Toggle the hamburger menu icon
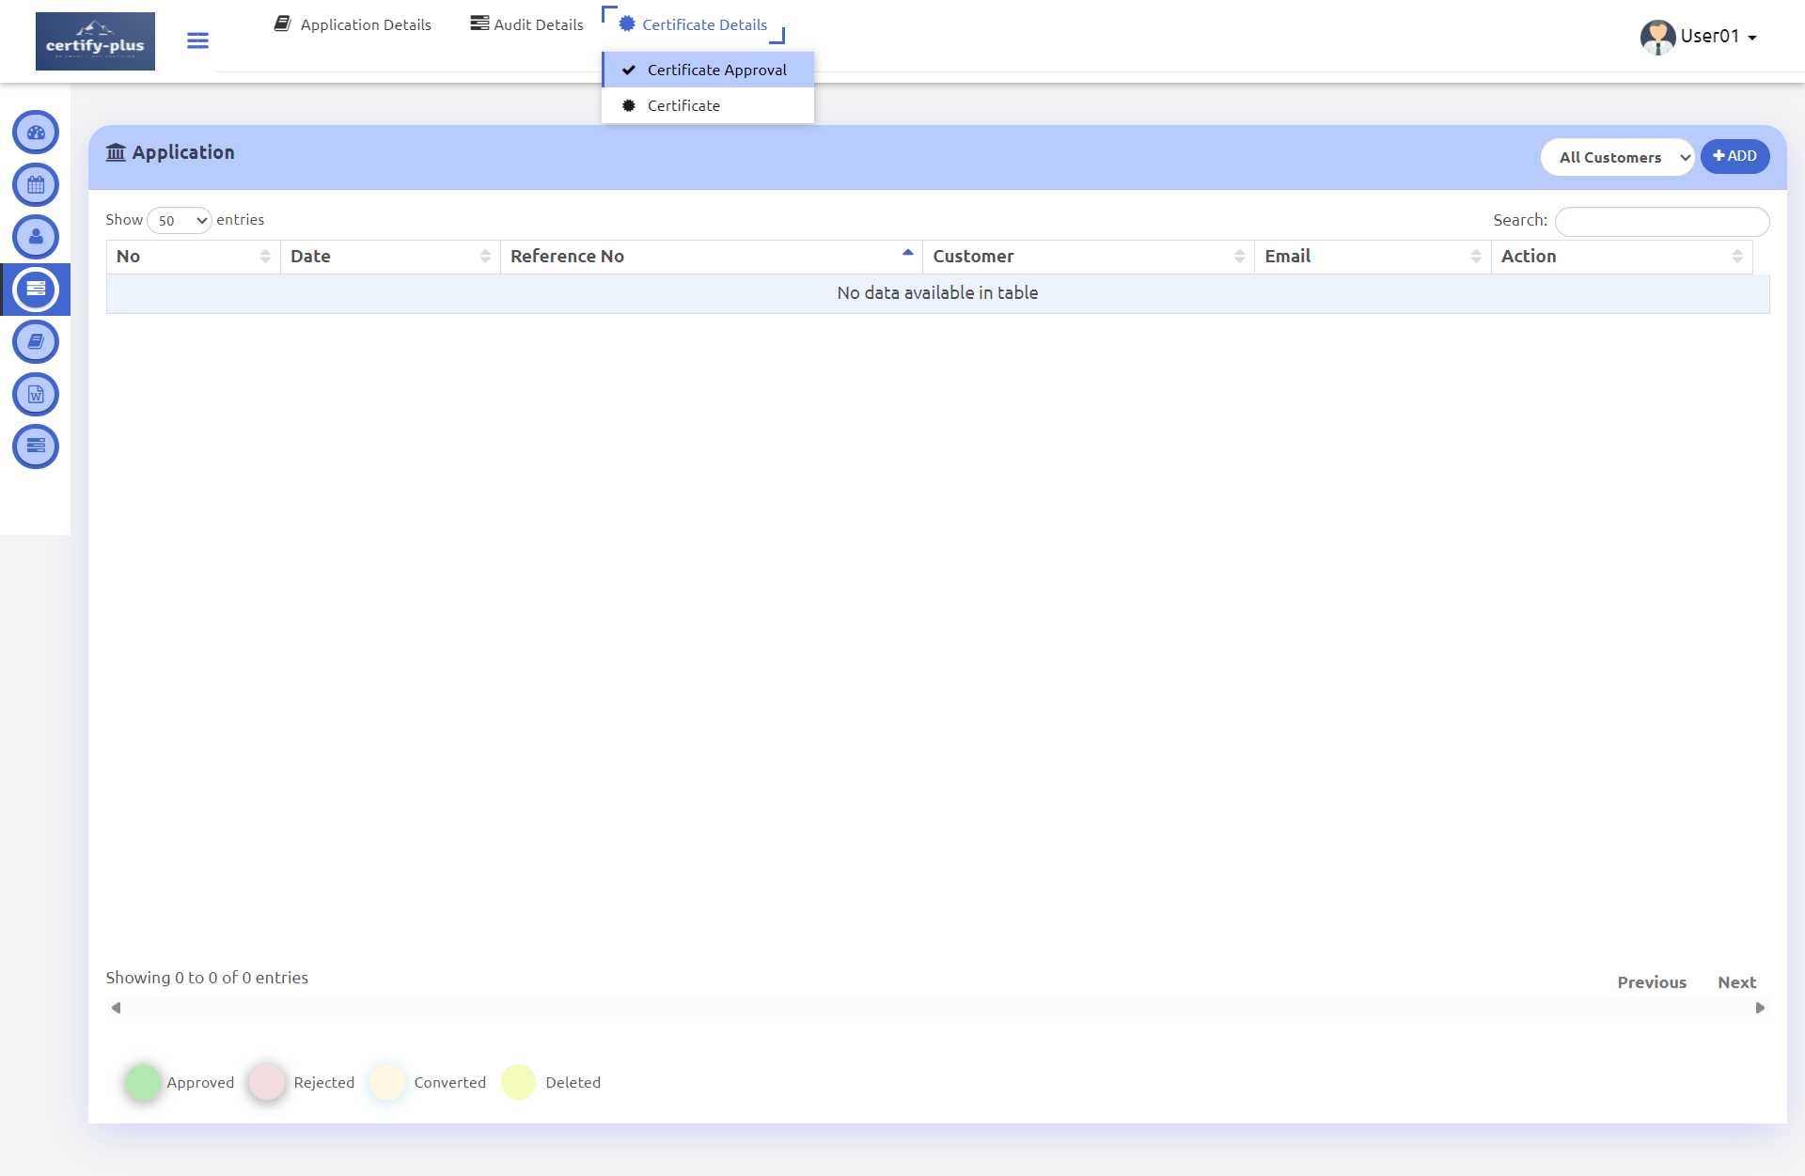Viewport: 1805px width, 1176px height. [x=197, y=40]
